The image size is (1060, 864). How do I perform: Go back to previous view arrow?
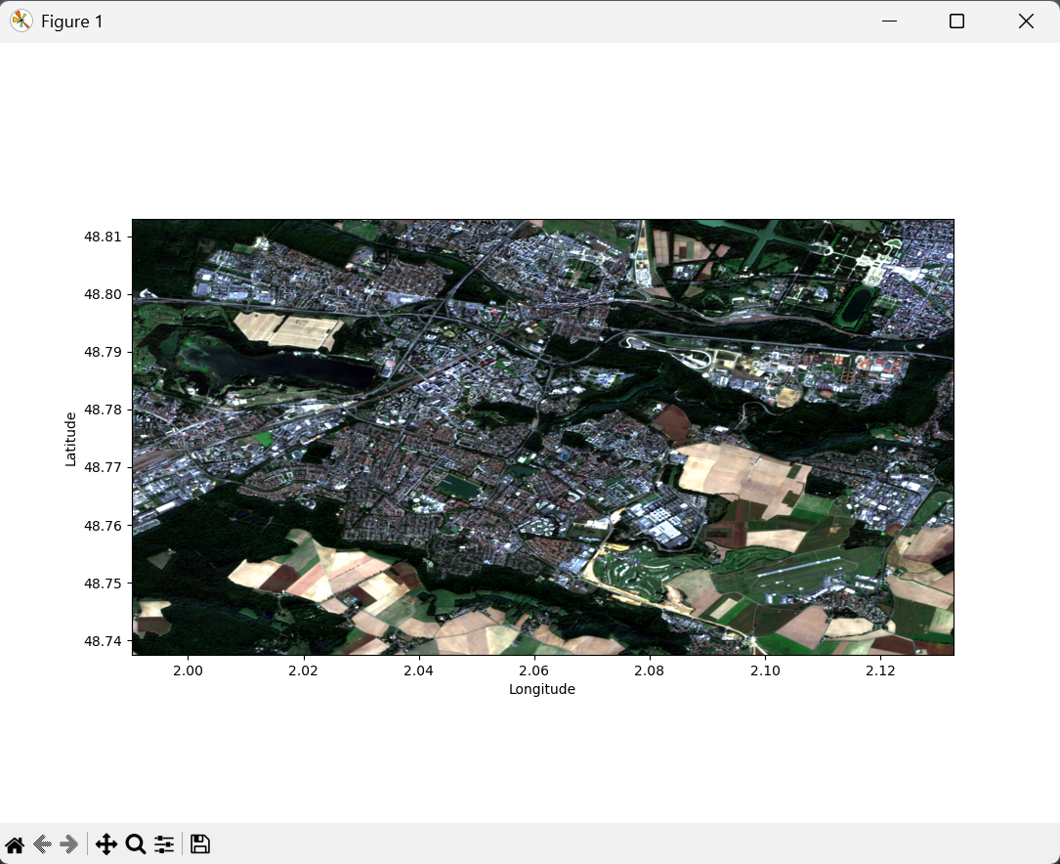point(42,844)
